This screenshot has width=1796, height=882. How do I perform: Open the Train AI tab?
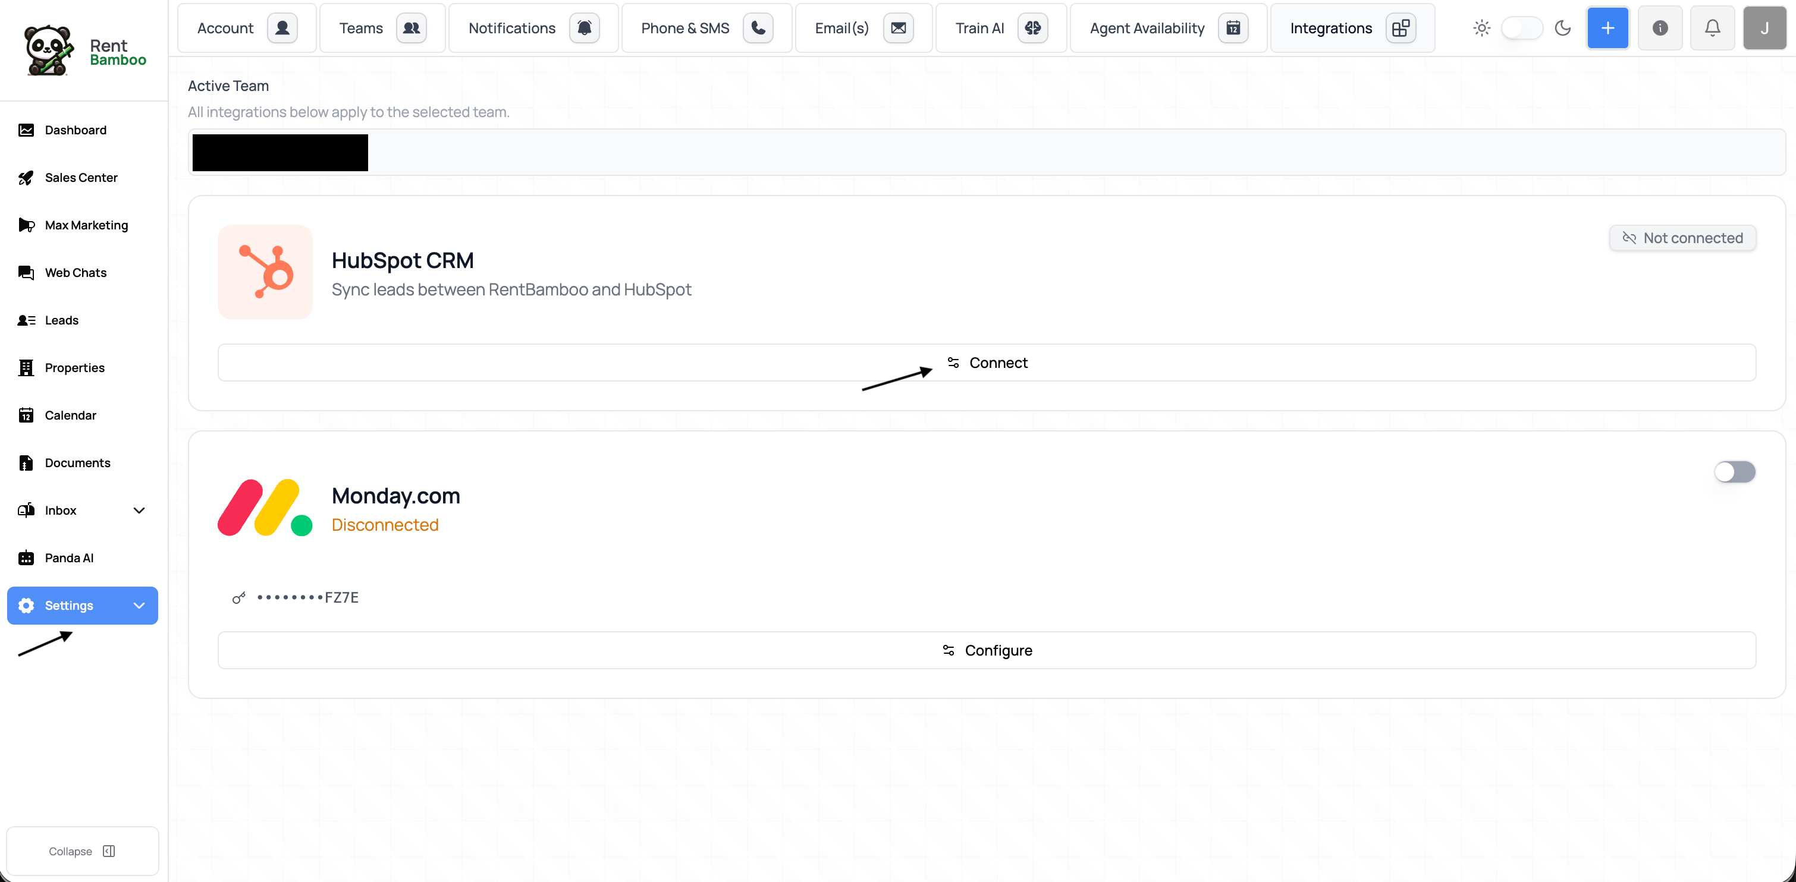pyautogui.click(x=1001, y=28)
